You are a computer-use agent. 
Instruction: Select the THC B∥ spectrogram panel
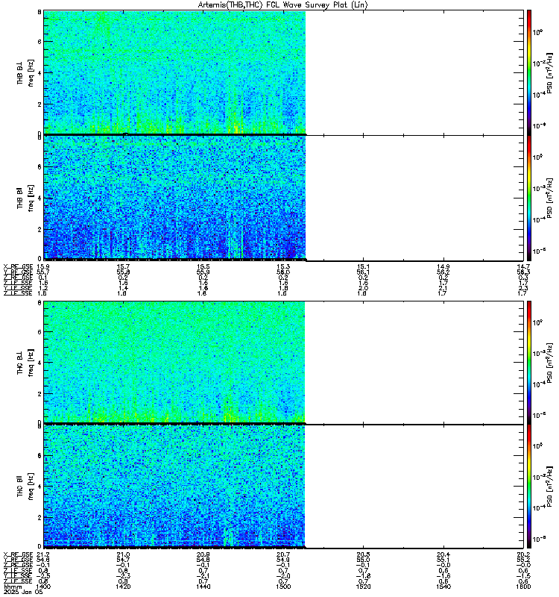[284, 487]
